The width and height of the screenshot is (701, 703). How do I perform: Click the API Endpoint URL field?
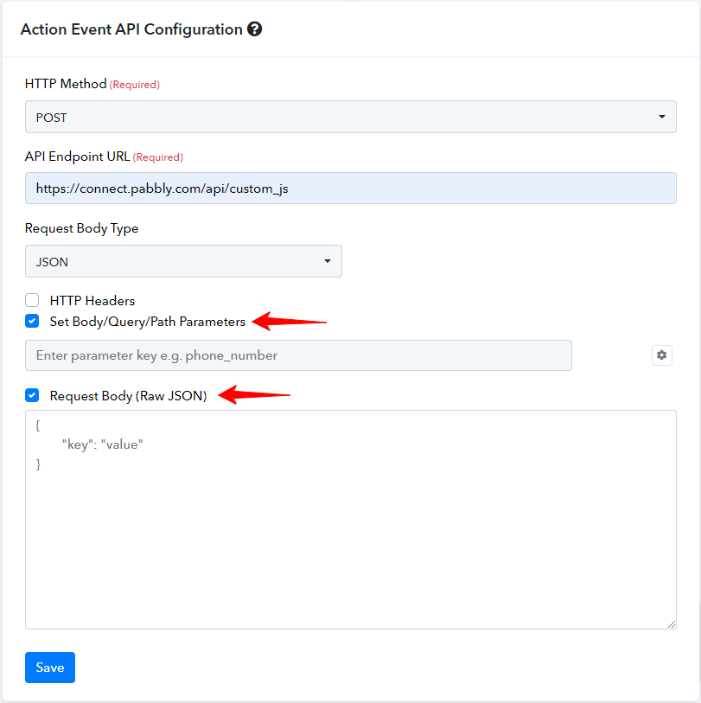351,189
